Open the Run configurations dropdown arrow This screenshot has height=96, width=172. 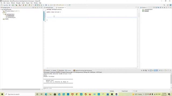pyautogui.click(x=15, y=5)
